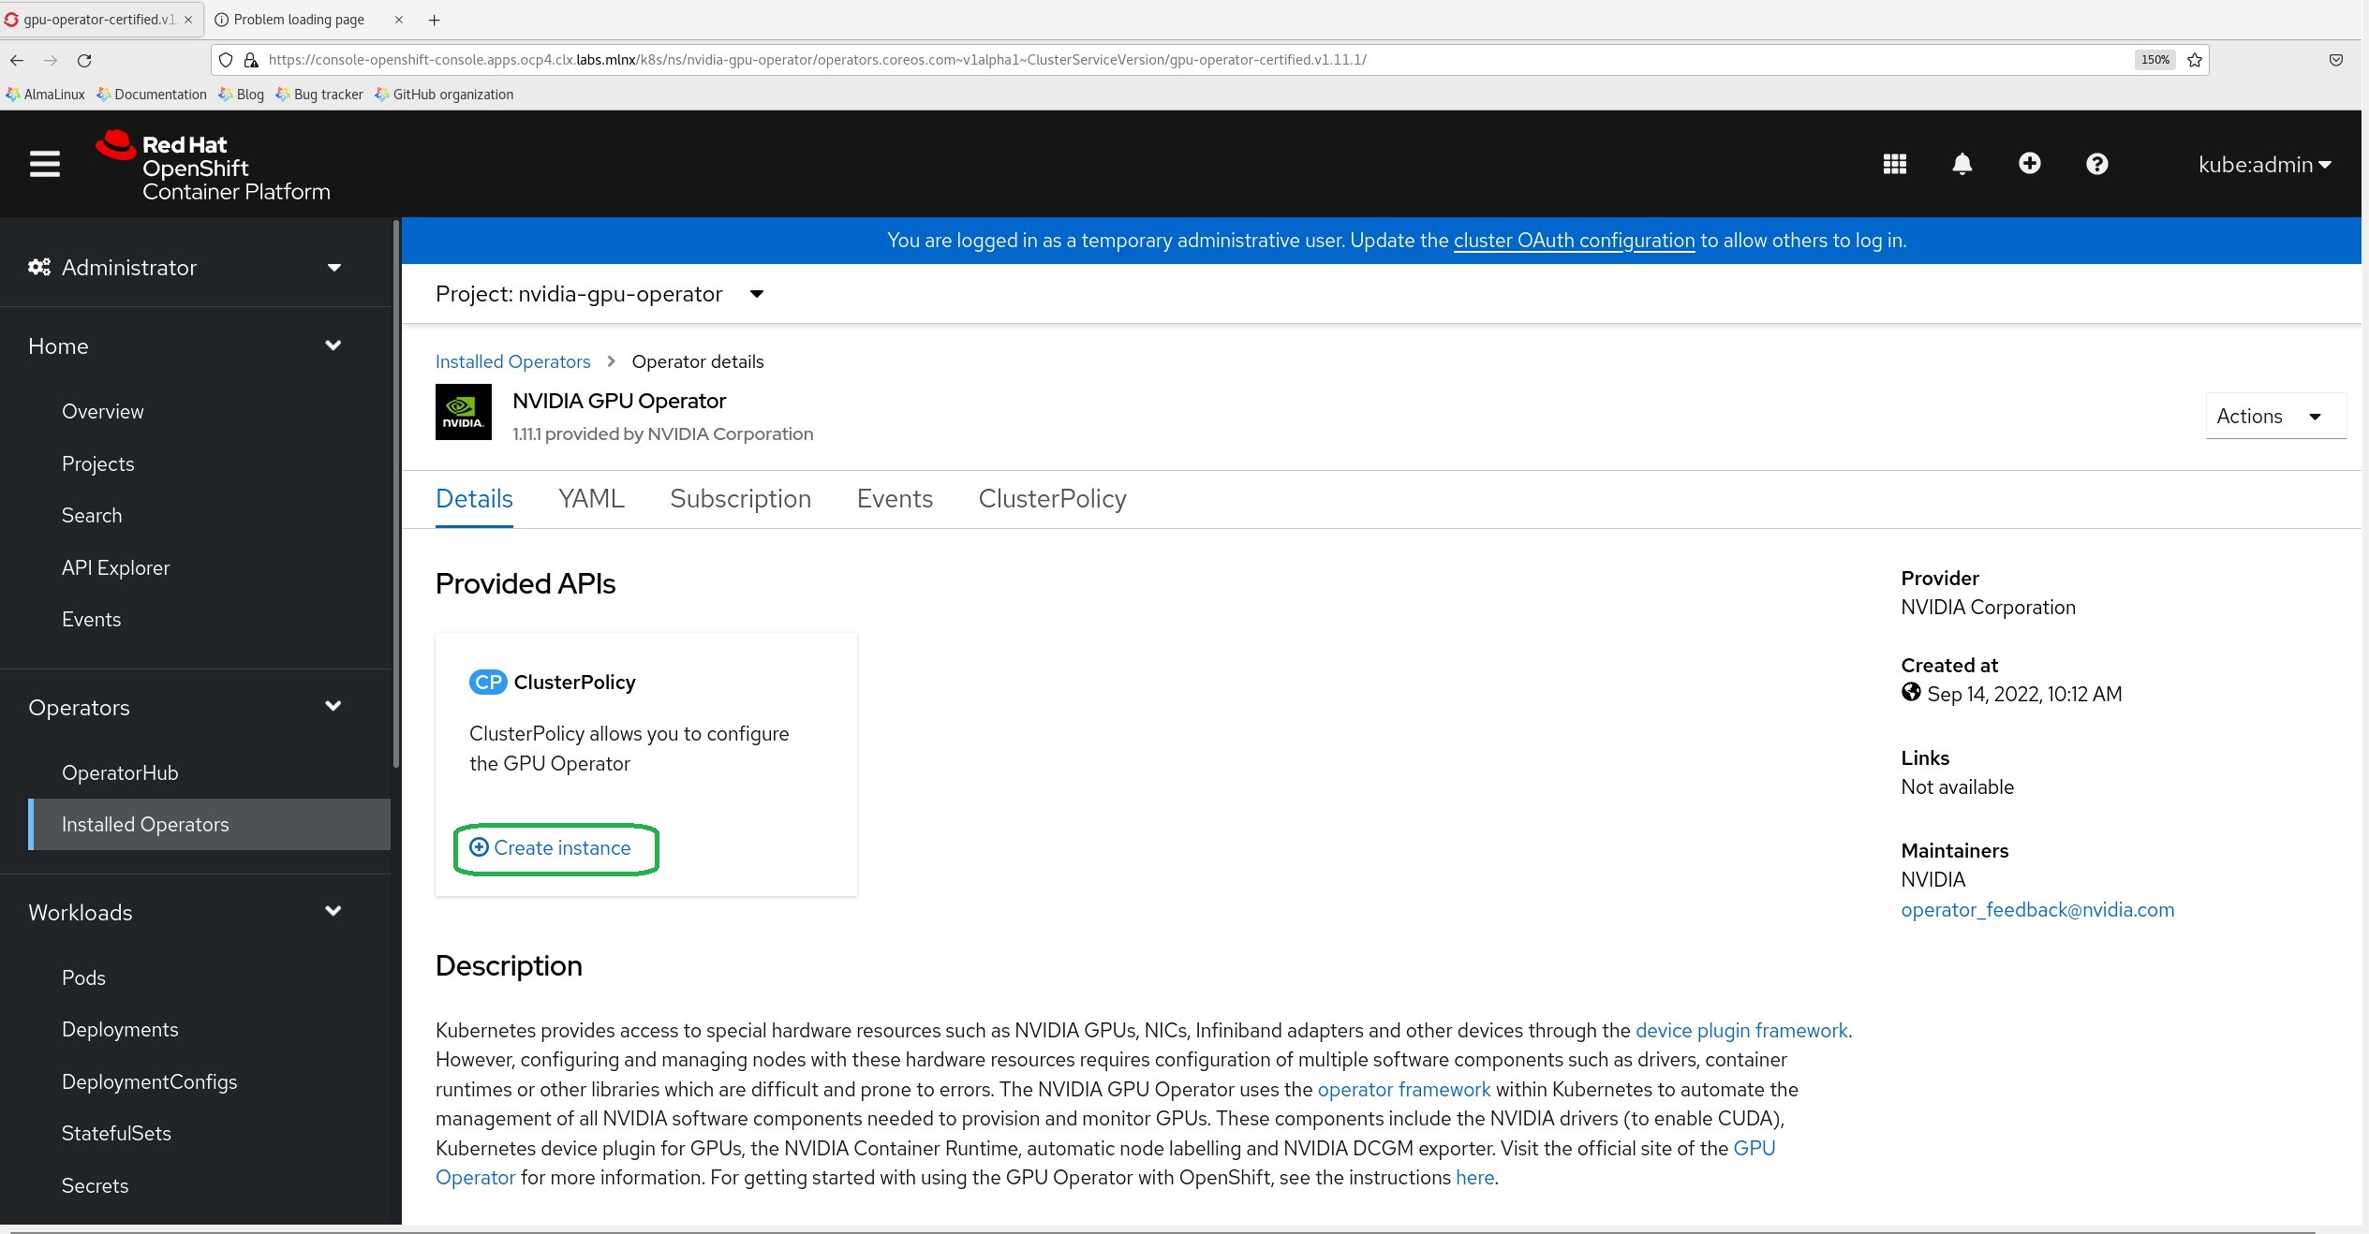Click the browser back arrow
Screen dimensions: 2369x1234
click(x=17, y=60)
